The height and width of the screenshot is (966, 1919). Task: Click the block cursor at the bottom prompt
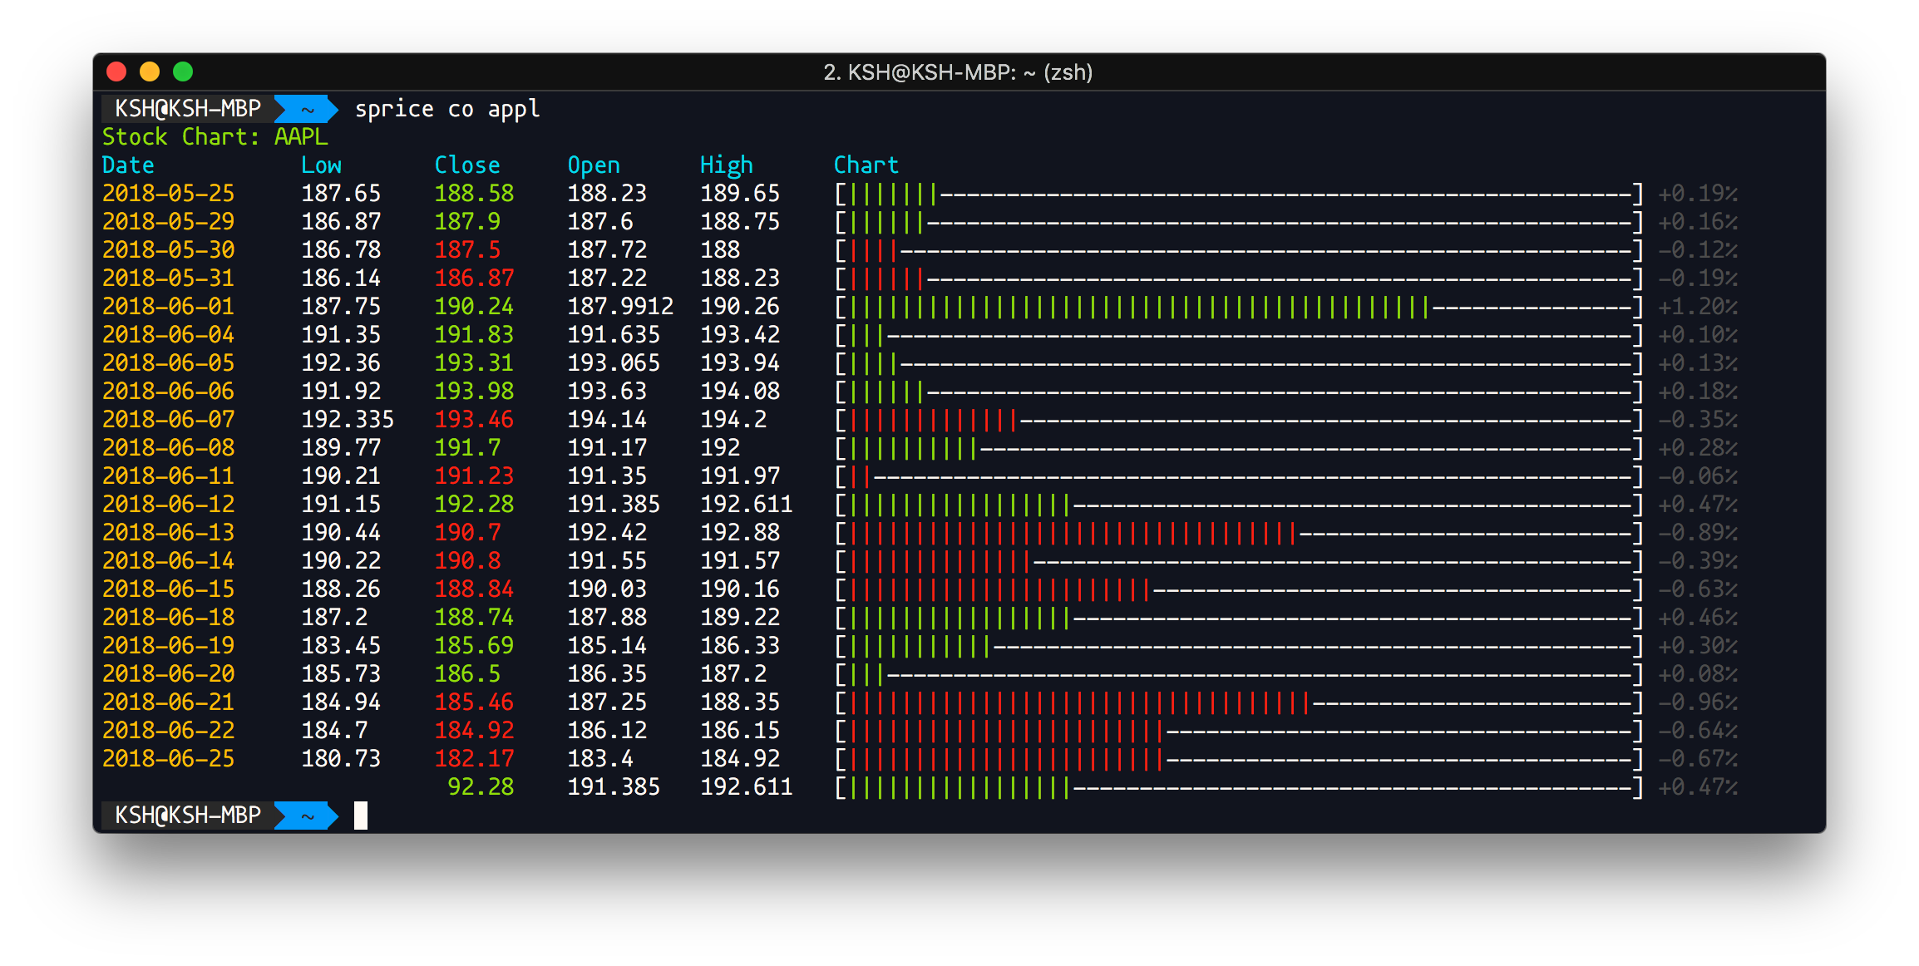point(361,816)
